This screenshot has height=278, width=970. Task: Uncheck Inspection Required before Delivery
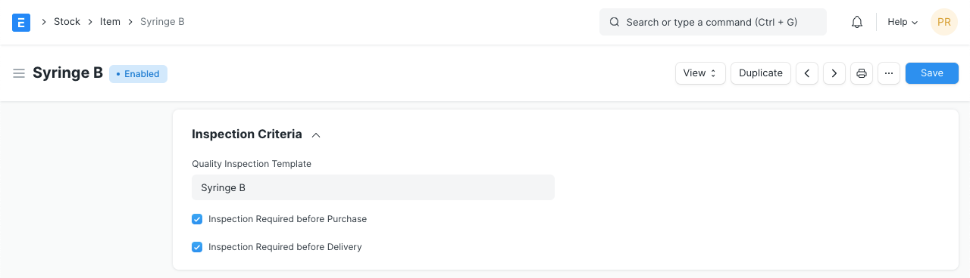tap(197, 247)
